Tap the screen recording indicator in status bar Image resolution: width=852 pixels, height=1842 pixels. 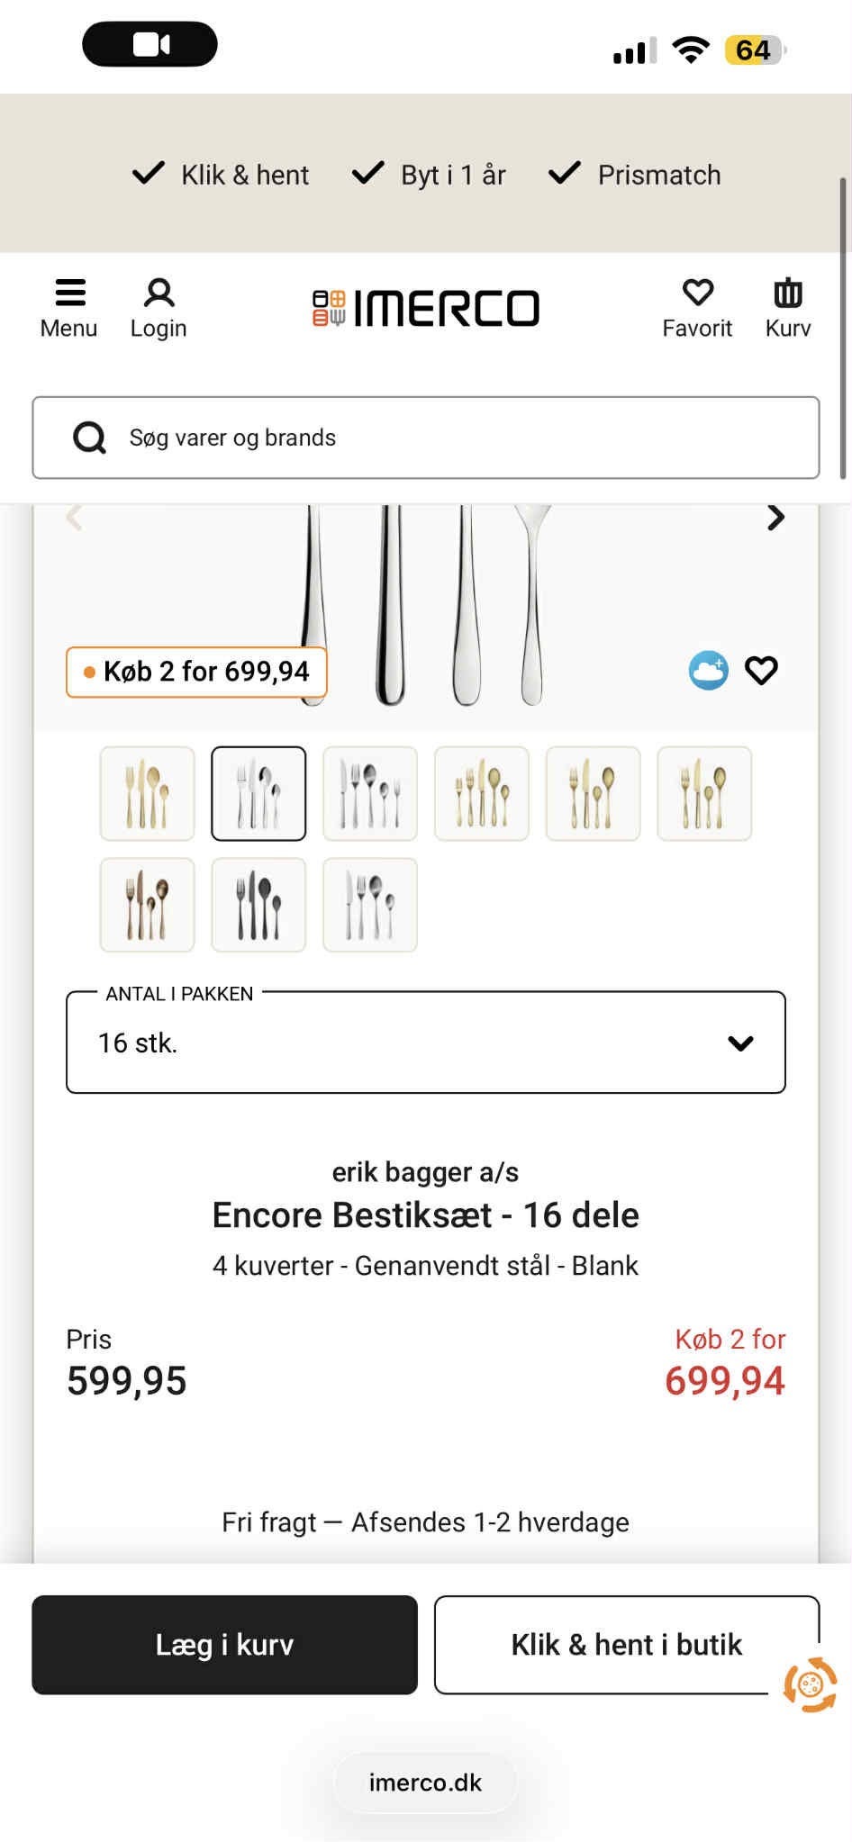[x=150, y=44]
